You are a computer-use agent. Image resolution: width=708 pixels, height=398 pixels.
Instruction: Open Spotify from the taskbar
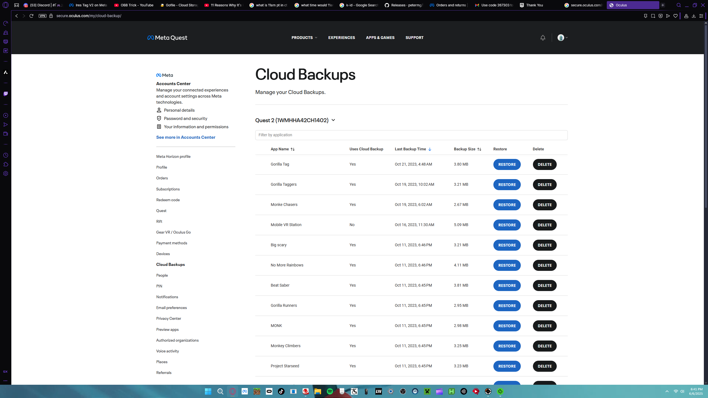pos(330,391)
